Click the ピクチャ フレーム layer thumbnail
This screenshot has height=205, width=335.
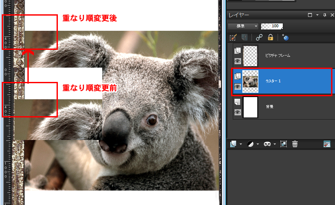(x=251, y=56)
